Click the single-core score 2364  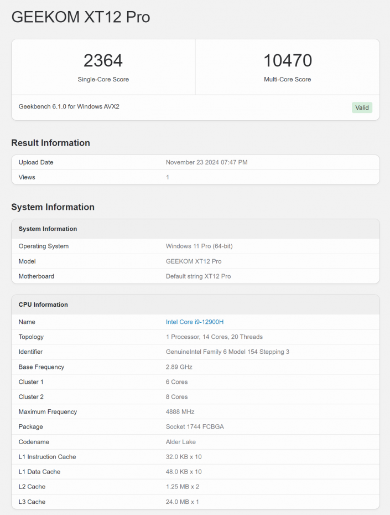[103, 60]
